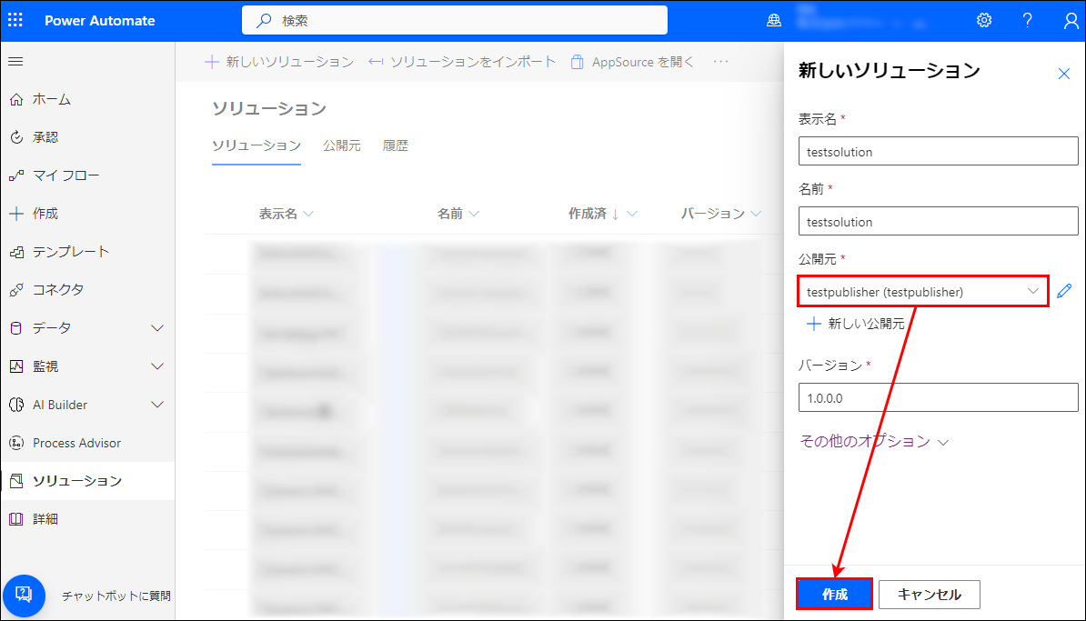This screenshot has height=621, width=1086.
Task: Open バージョン column header dropdown
Action: (721, 214)
